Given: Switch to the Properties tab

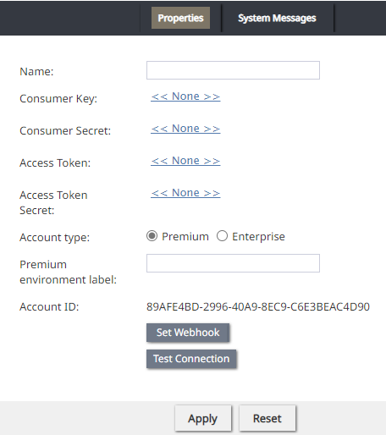Looking at the screenshot, I should [x=180, y=18].
